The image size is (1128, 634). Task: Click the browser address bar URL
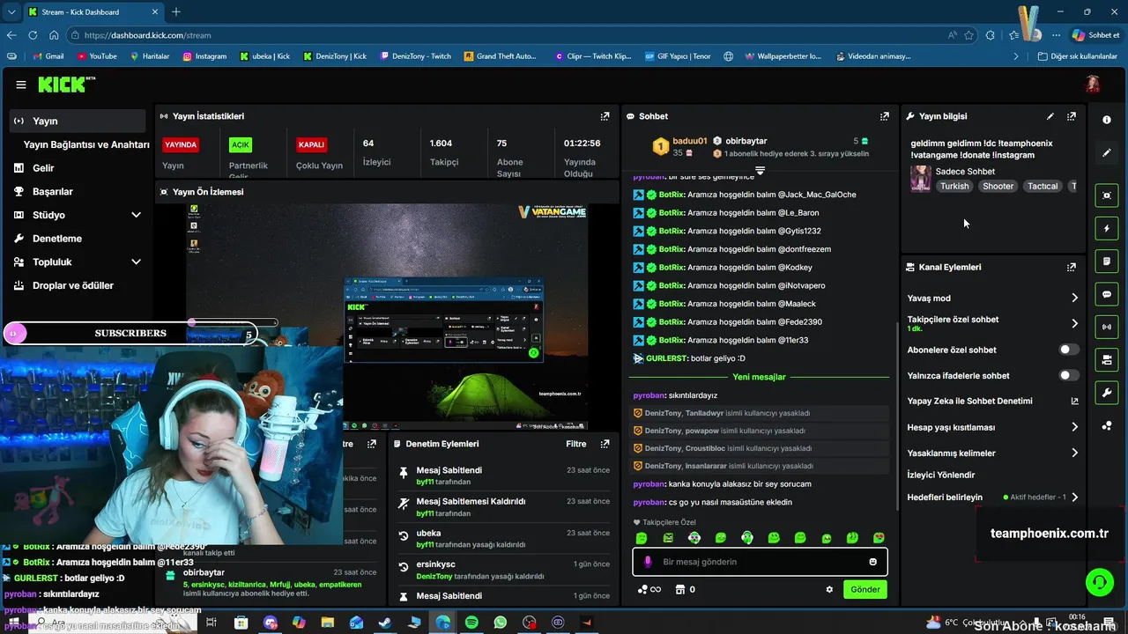148,35
